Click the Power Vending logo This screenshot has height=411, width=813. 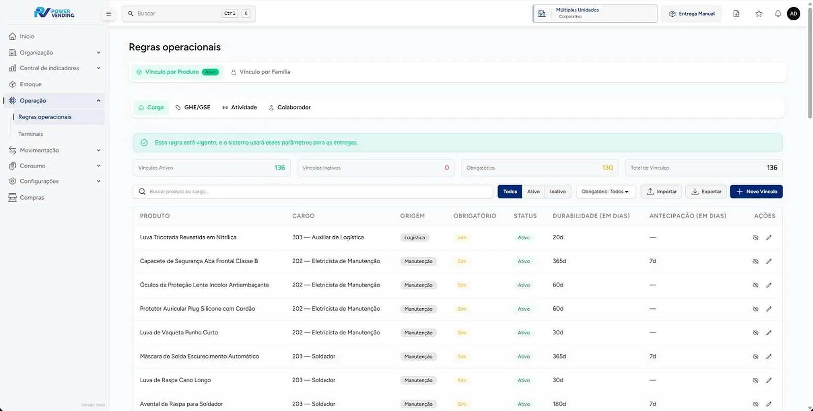54,13
